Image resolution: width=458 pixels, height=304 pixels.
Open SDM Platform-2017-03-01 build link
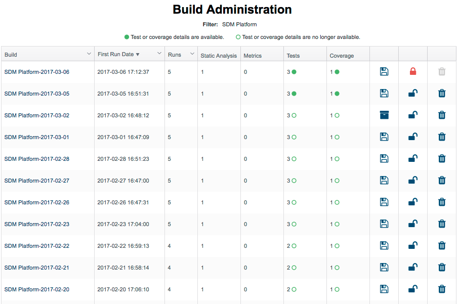(x=36, y=137)
